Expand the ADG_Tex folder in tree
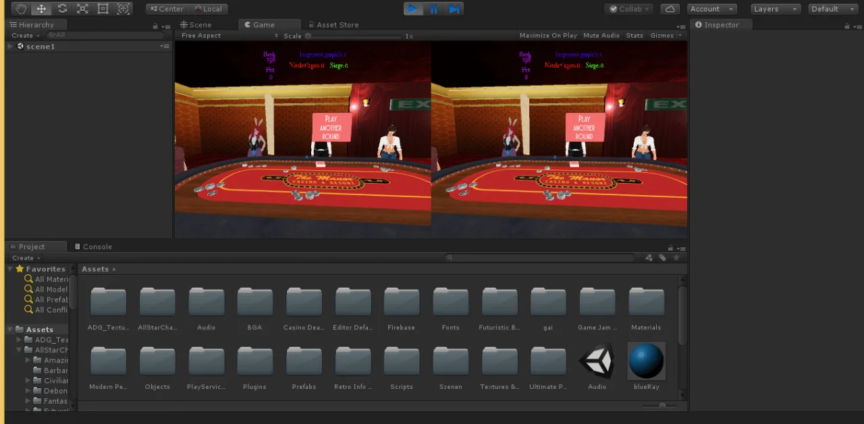The height and width of the screenshot is (424, 864). [20, 340]
